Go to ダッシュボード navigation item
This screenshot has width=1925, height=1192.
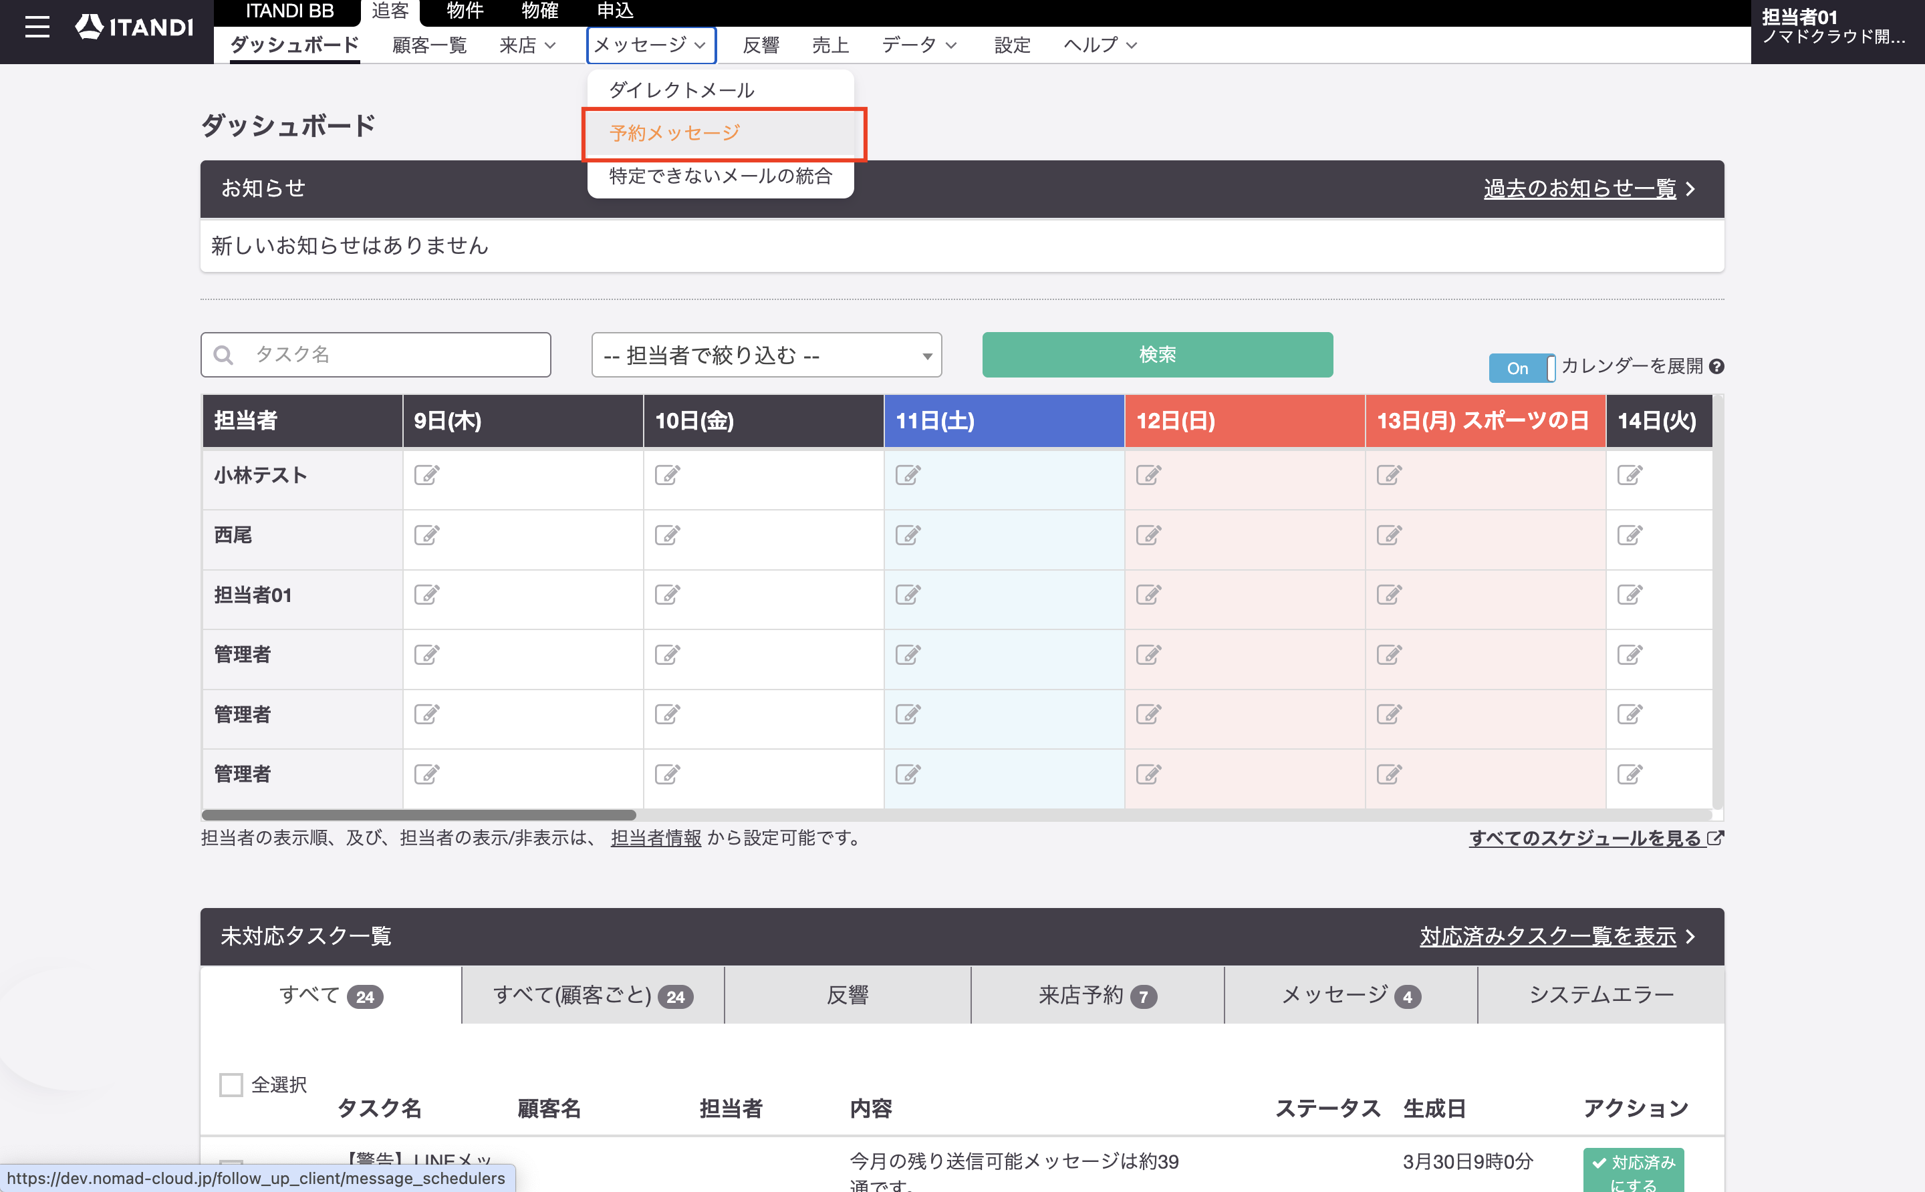pyautogui.click(x=295, y=45)
